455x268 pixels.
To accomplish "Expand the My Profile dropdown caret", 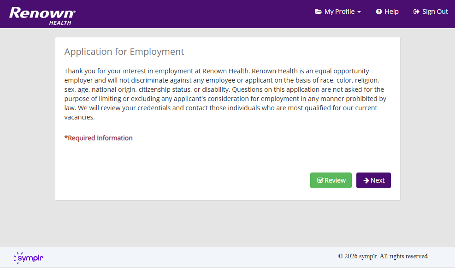I will click(x=359, y=12).
